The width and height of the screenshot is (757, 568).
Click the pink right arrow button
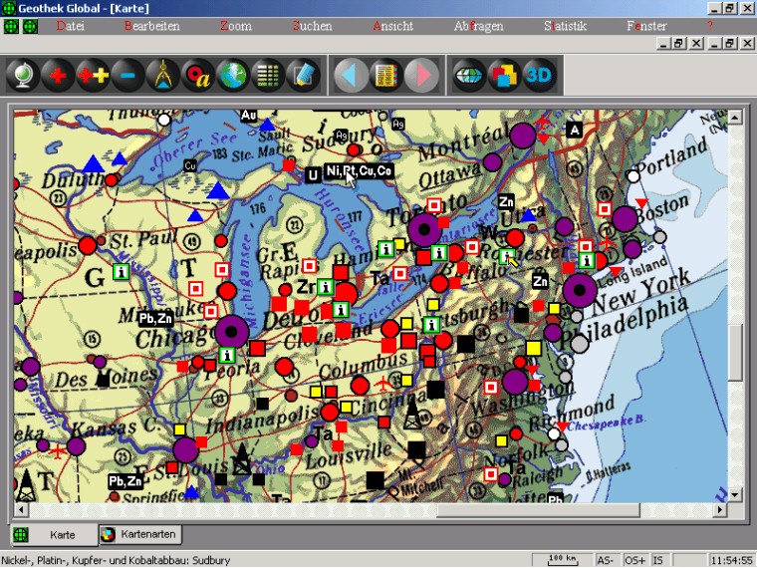pyautogui.click(x=420, y=76)
